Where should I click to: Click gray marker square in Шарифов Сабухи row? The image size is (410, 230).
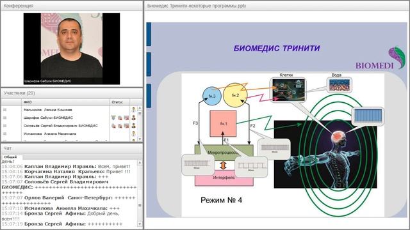(4, 118)
